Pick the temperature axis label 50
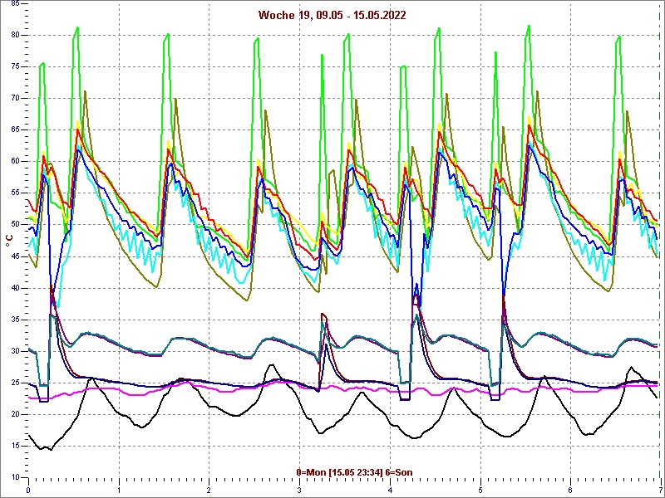The height and width of the screenshot is (498, 665). 15,224
